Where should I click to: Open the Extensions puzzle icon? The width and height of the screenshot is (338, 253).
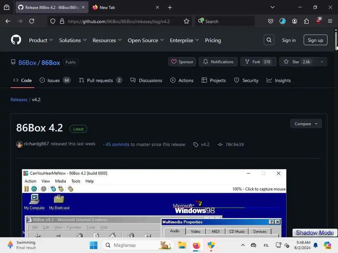coord(306,21)
